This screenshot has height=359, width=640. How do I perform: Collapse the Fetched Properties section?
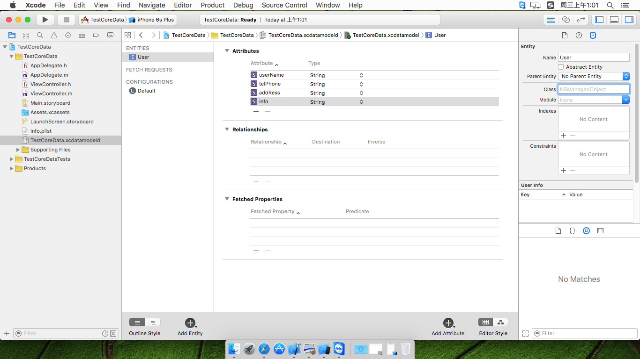[227, 199]
